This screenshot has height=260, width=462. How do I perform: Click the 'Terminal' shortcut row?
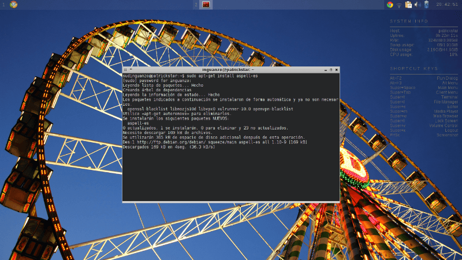click(424, 97)
